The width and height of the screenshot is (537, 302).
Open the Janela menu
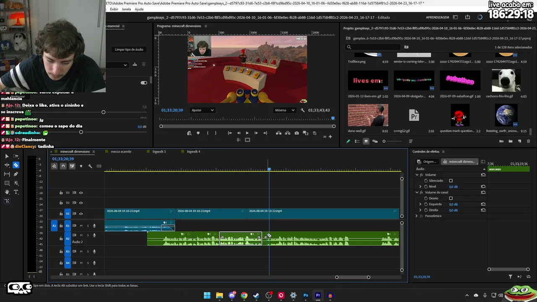click(126, 9)
